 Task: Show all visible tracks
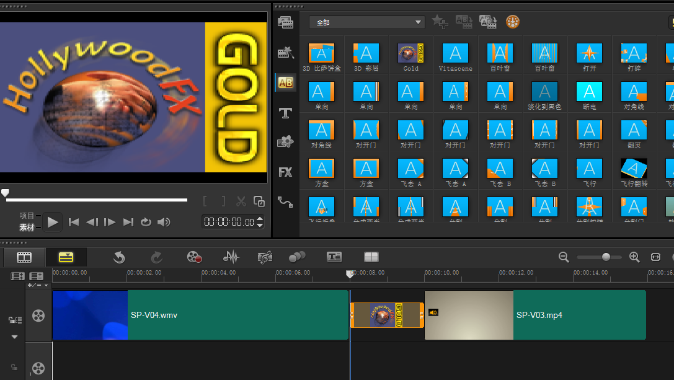click(x=17, y=276)
